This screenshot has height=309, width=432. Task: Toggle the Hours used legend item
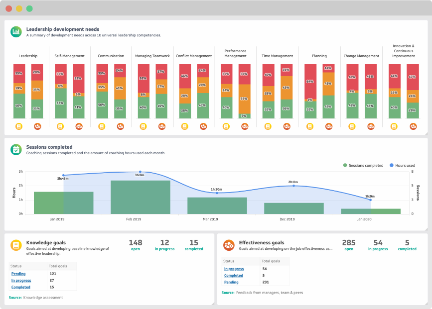pos(402,165)
